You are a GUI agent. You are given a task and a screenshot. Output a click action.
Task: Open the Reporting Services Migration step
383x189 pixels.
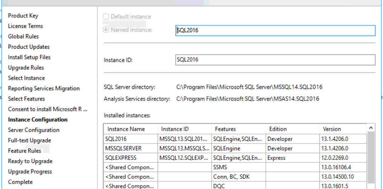tap(44, 88)
